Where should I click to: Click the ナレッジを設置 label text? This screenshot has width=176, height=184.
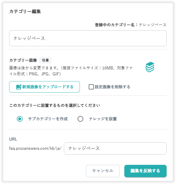(x=103, y=119)
